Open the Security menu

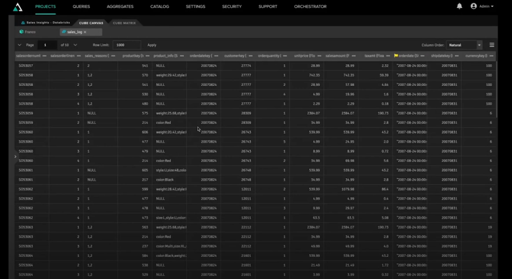[232, 7]
